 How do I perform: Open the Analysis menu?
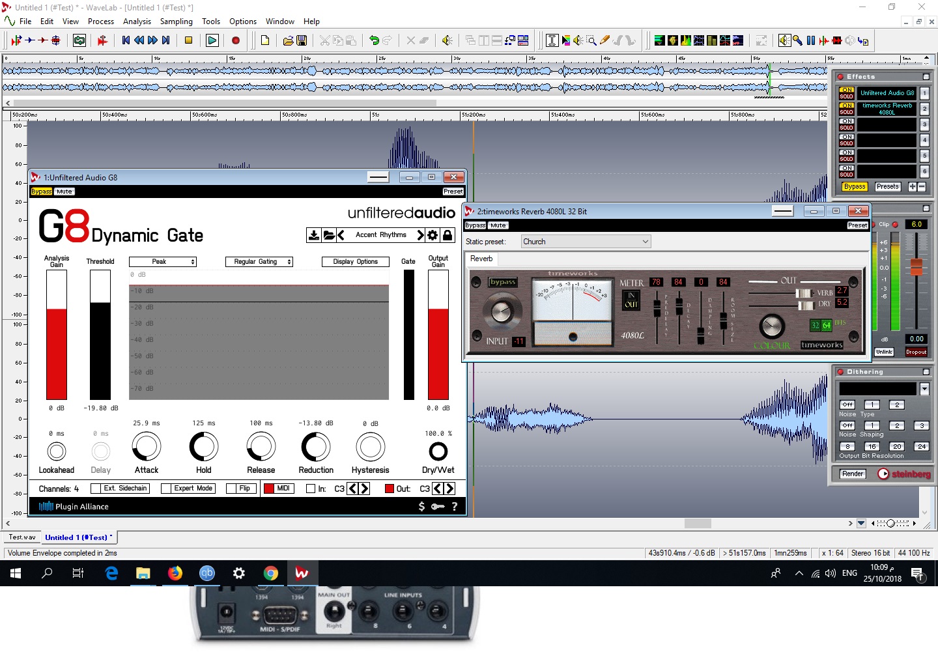tap(137, 21)
